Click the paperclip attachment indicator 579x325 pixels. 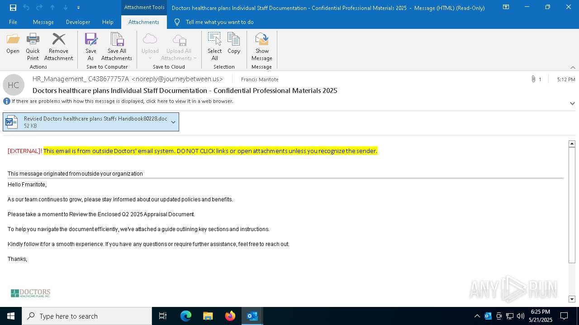[x=534, y=79]
